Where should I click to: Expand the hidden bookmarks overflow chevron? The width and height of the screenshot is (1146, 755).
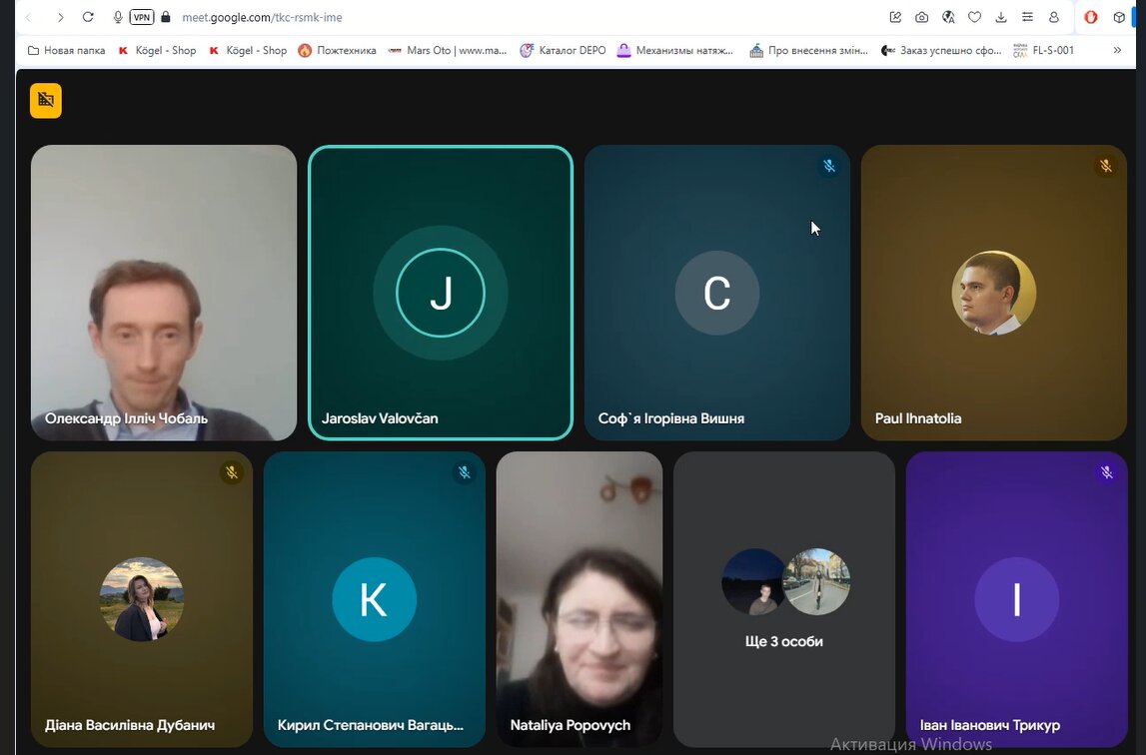click(1117, 50)
